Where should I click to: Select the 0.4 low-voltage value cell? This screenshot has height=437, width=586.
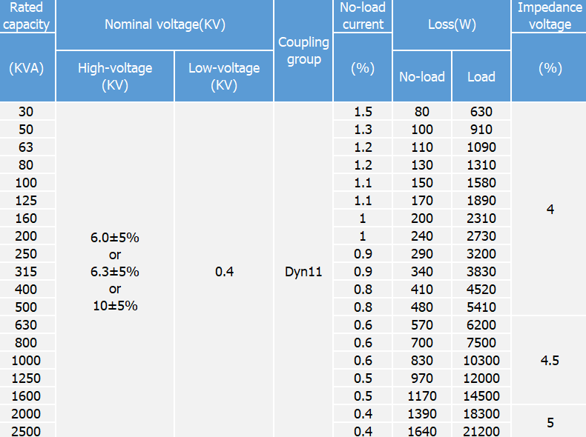pos(224,272)
